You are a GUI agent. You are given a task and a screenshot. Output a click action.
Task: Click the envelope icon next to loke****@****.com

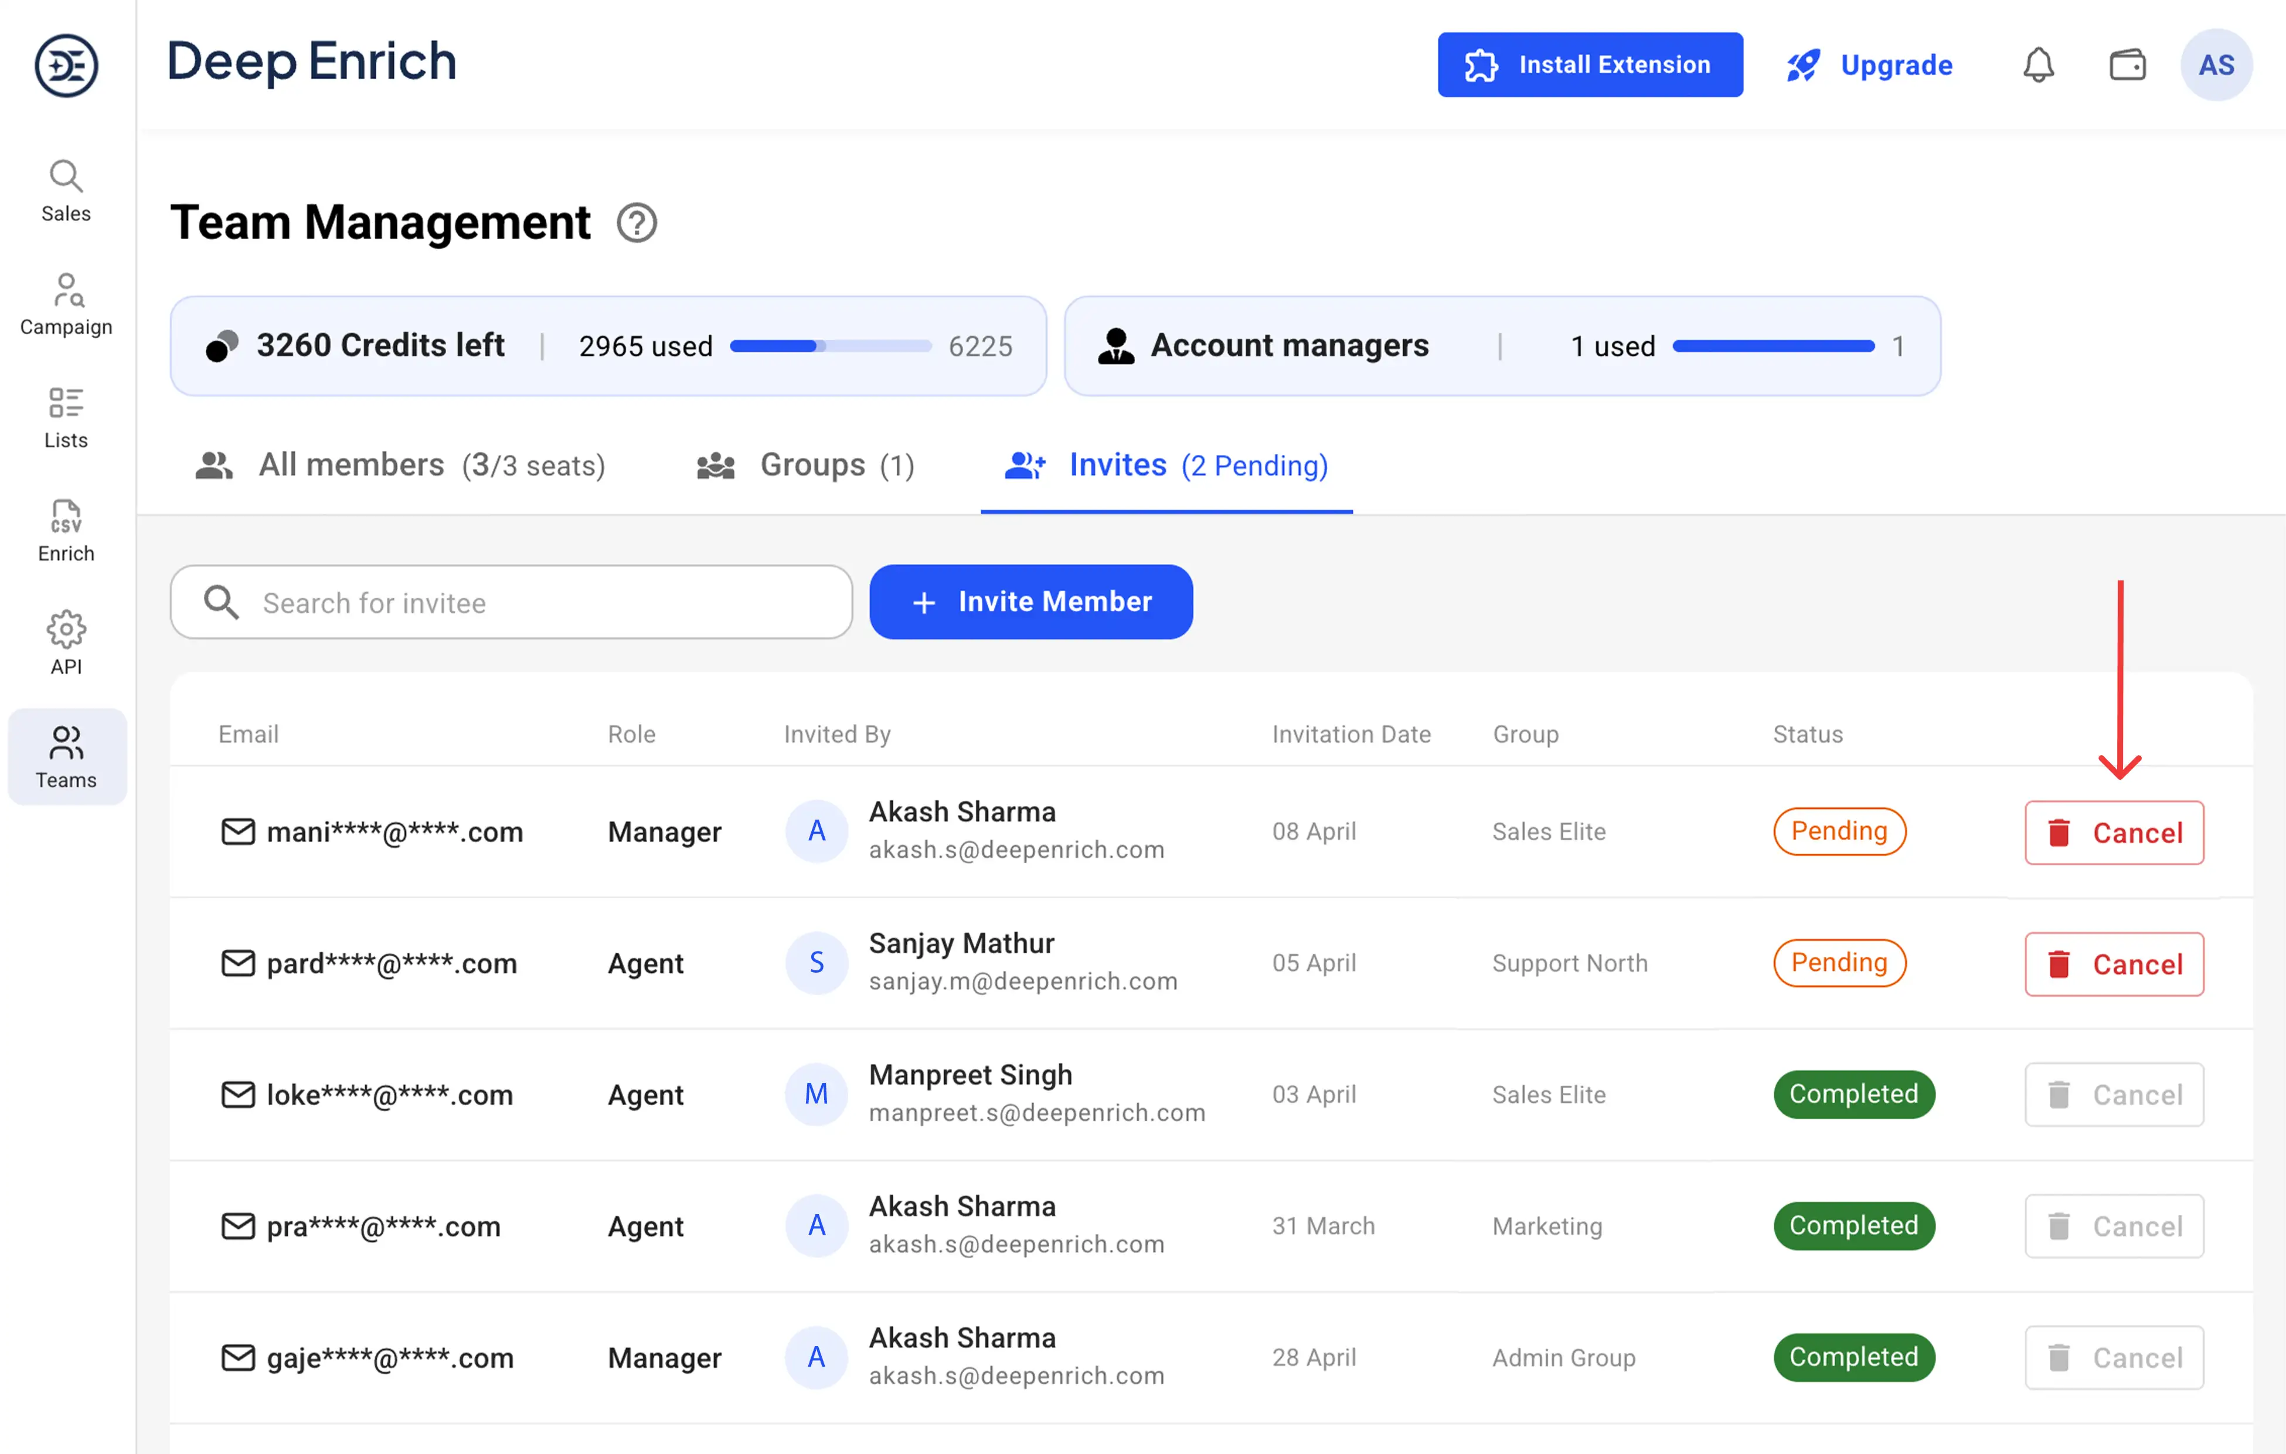[x=239, y=1095]
